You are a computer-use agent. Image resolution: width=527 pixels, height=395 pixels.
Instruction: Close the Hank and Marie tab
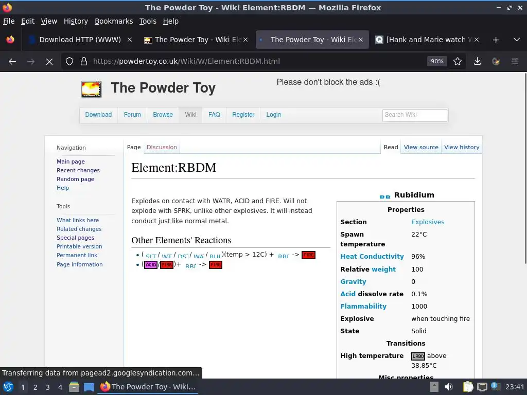pyautogui.click(x=476, y=40)
